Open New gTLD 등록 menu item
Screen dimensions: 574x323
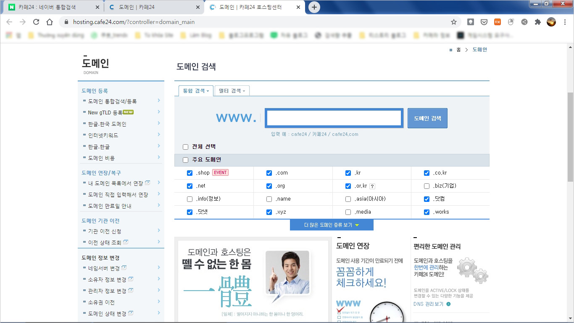(x=105, y=112)
